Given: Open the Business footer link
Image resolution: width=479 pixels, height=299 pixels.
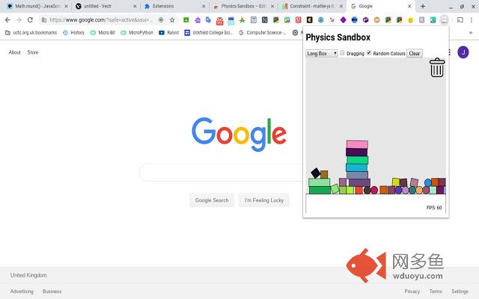Looking at the screenshot, I should point(52,292).
